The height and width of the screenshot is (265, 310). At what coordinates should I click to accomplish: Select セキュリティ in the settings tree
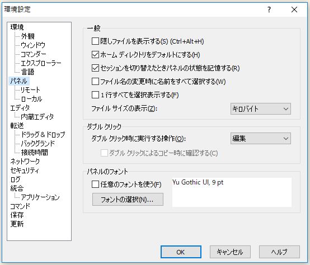pos(25,170)
